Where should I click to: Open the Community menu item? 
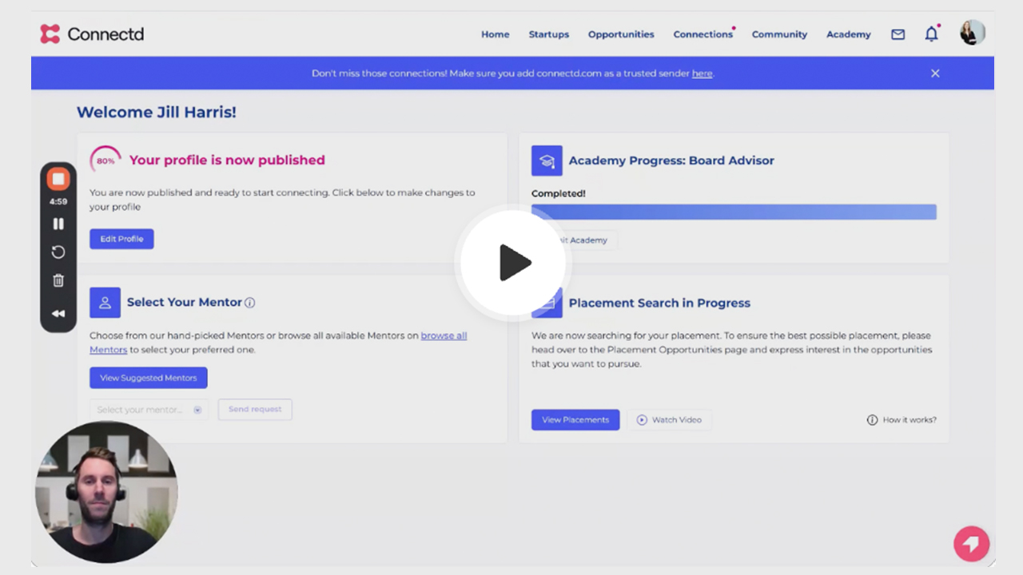point(779,34)
